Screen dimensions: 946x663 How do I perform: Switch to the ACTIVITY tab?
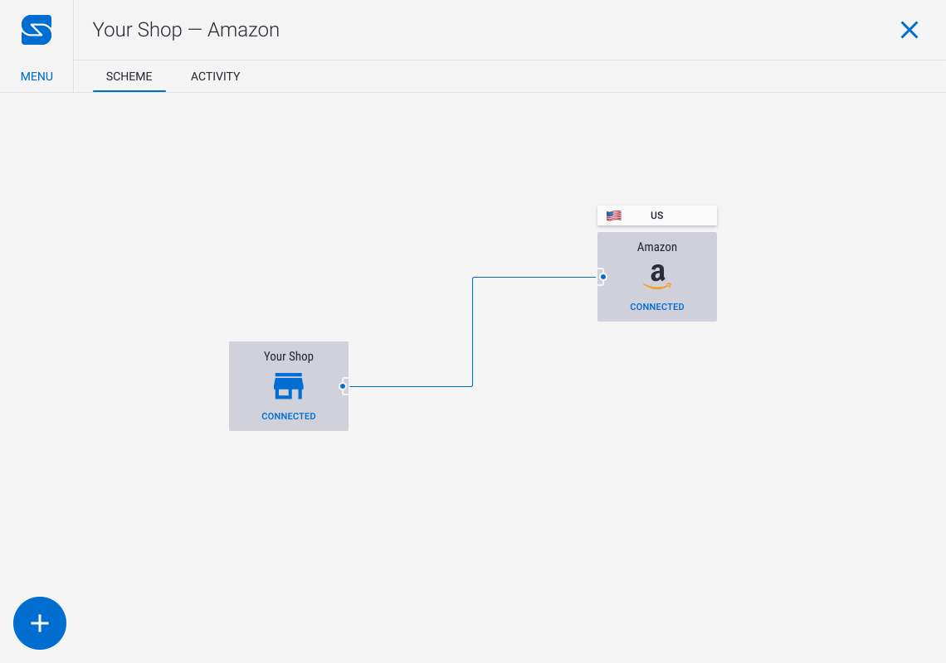[216, 76]
